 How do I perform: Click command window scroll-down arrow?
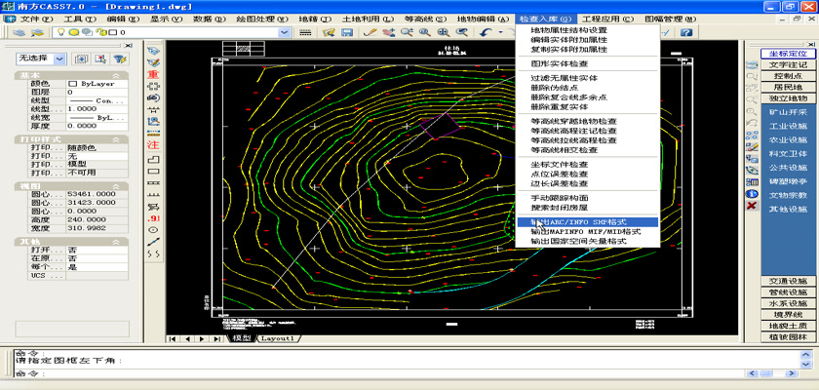[806, 364]
